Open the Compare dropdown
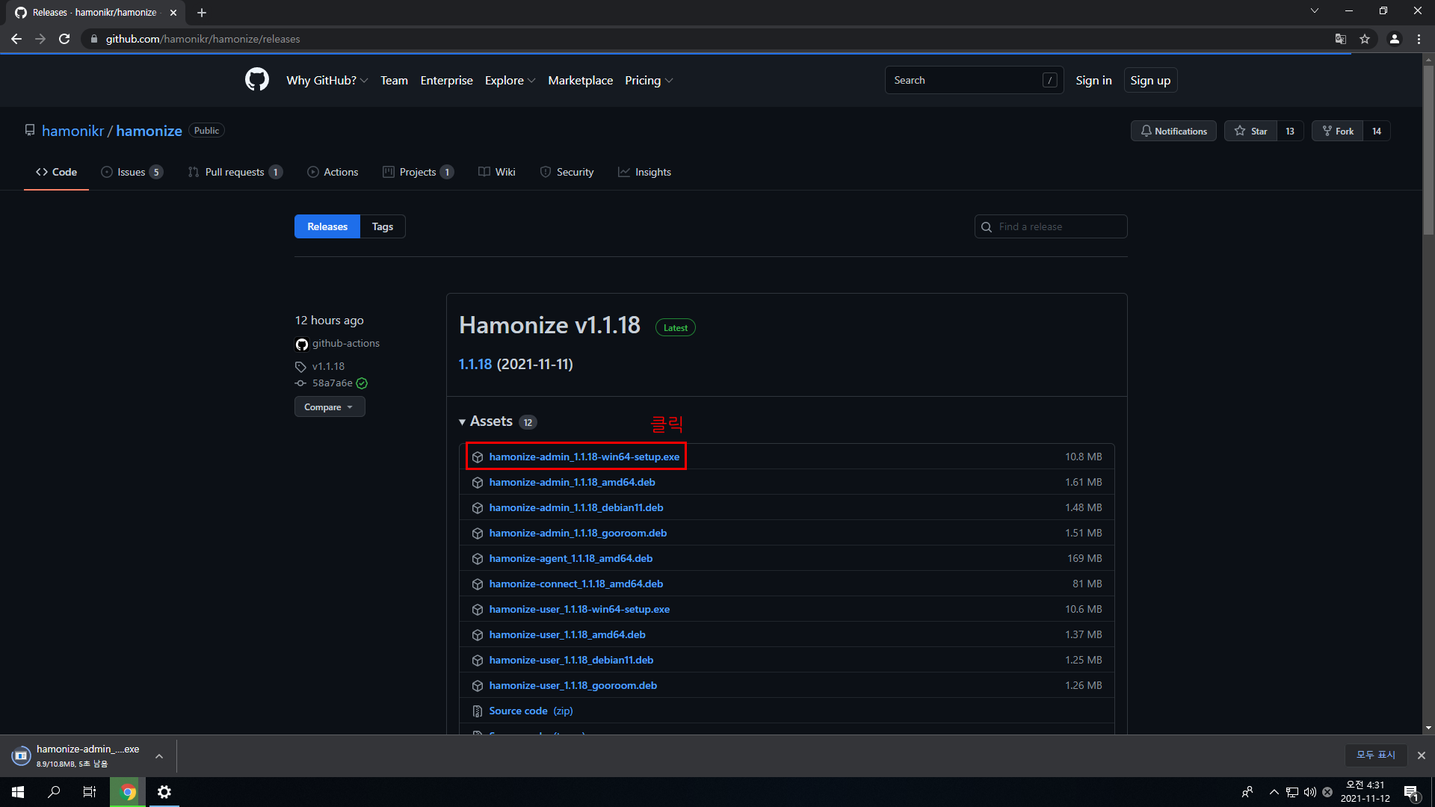The image size is (1435, 807). click(x=329, y=407)
